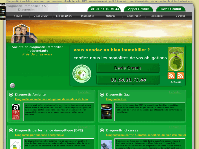This screenshot has width=199, height=149.
Task: Click the energy rating house icon
Action: click(x=16, y=144)
